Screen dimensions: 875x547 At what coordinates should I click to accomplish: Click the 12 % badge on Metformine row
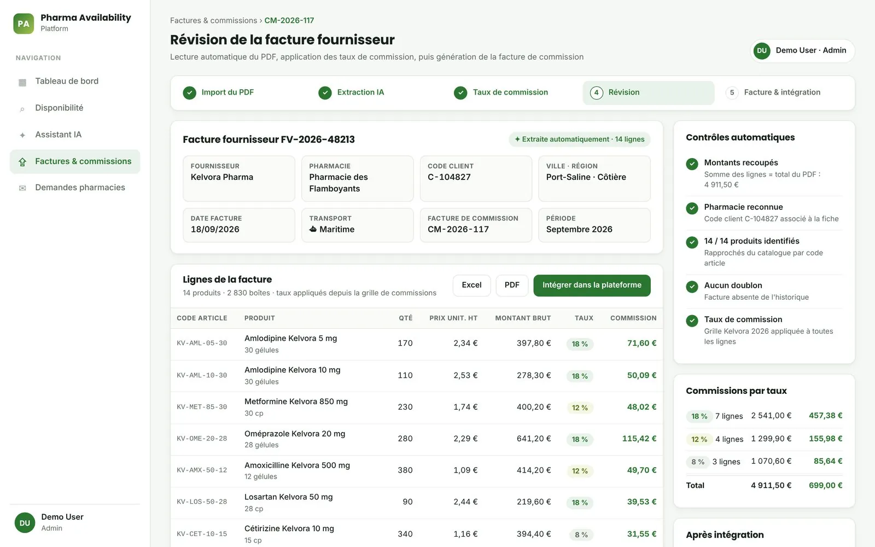coord(580,408)
